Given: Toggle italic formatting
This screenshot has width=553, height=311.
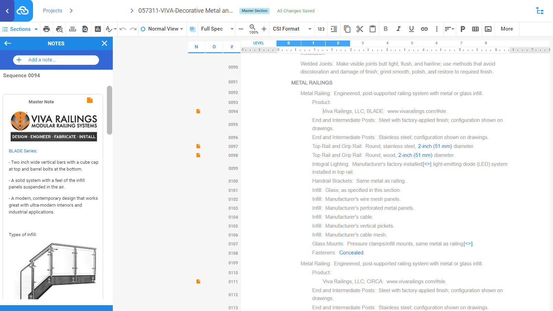Looking at the screenshot, I should [x=398, y=29].
